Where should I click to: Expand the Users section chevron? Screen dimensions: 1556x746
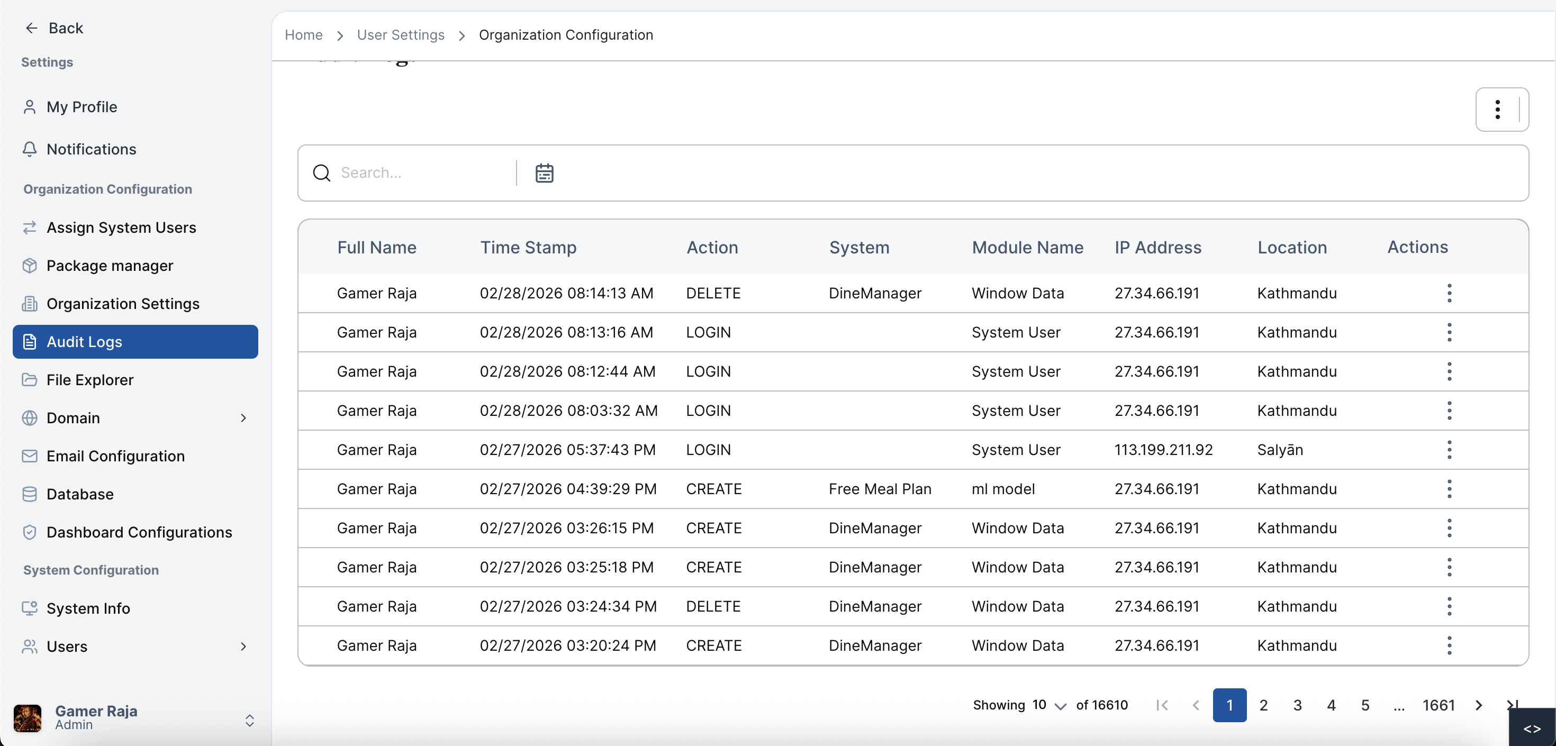pos(243,647)
